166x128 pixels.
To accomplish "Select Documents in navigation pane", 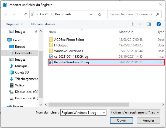I will (x=20, y=53).
